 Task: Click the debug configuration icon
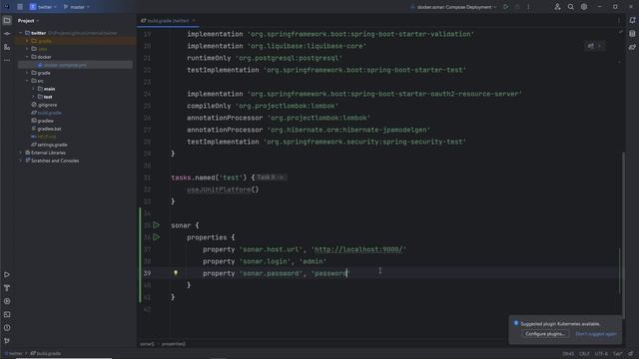tap(517, 7)
